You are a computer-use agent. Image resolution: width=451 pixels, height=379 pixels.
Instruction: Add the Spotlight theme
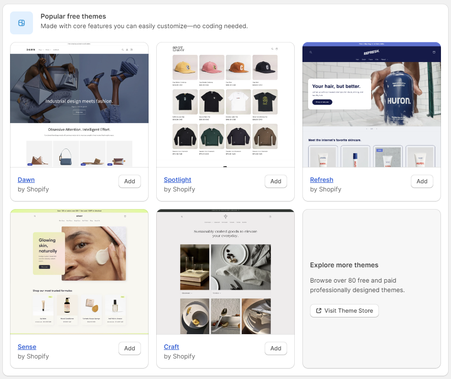(x=276, y=181)
